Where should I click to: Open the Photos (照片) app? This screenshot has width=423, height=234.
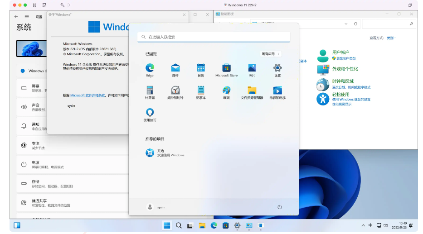coord(252,70)
